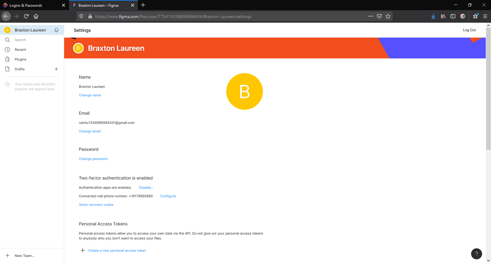Add a new draft with plus icon
Image resolution: width=491 pixels, height=263 pixels.
tap(56, 69)
